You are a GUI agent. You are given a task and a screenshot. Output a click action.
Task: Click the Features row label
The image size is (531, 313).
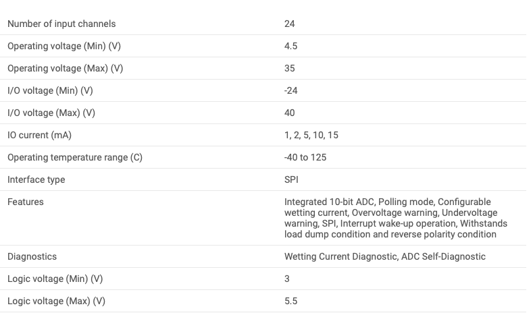coord(26,202)
